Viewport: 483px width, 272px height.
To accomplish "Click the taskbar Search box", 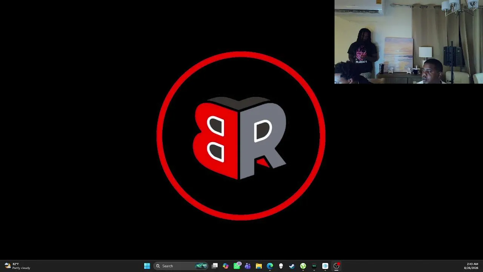I will [x=181, y=266].
